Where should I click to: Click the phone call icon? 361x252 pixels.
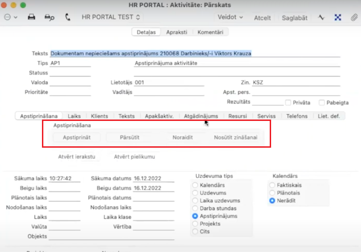click(68, 17)
